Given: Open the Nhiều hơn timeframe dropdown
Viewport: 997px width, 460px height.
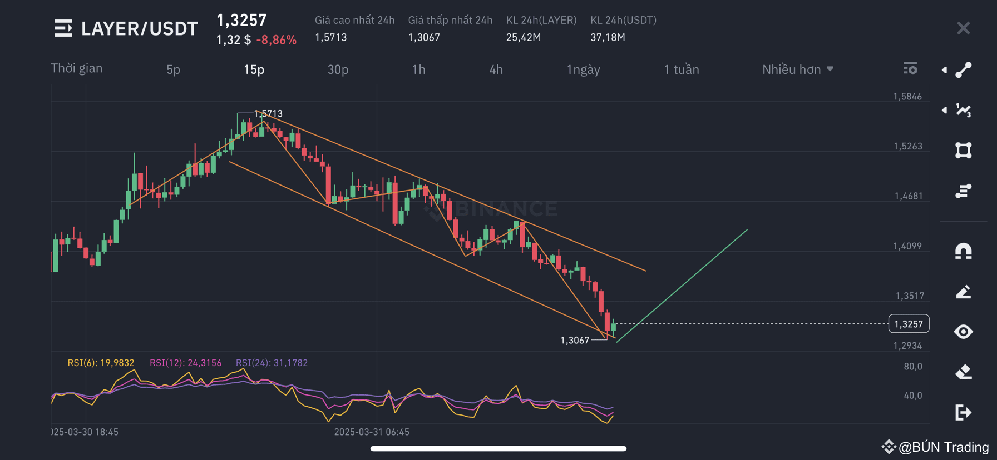Looking at the screenshot, I should tap(798, 69).
